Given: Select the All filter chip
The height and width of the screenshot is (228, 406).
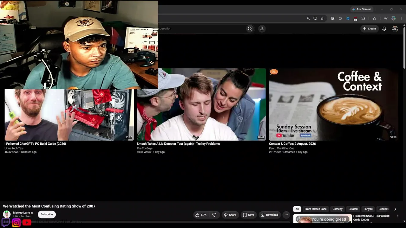Looking at the screenshot, I should click(297, 209).
